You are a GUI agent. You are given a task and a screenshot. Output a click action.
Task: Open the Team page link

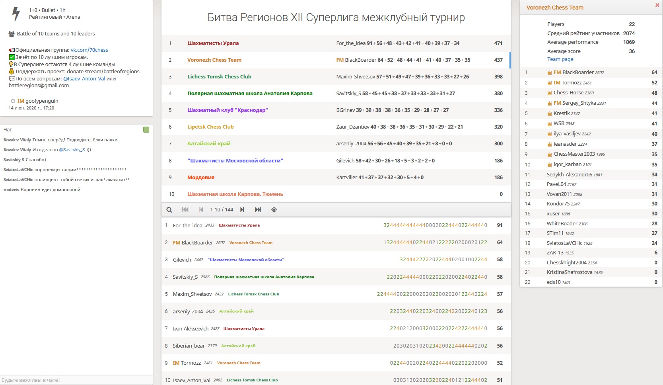560,59
